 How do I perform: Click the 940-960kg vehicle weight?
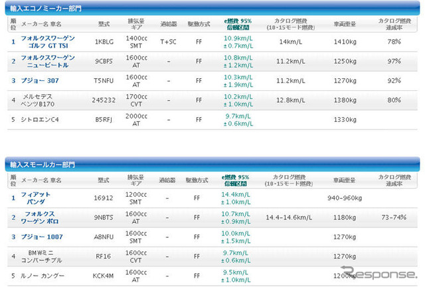(x=345, y=198)
